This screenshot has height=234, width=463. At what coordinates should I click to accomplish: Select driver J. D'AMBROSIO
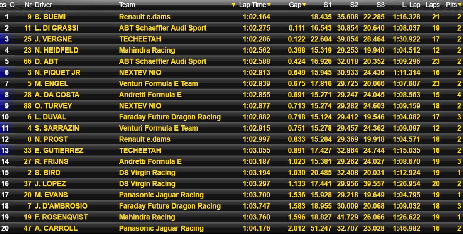[x=61, y=206]
